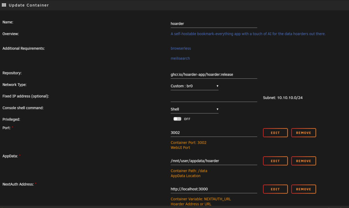Toggle the Privileged switch
Image resolution: width=349 pixels, height=208 pixels.
click(177, 119)
